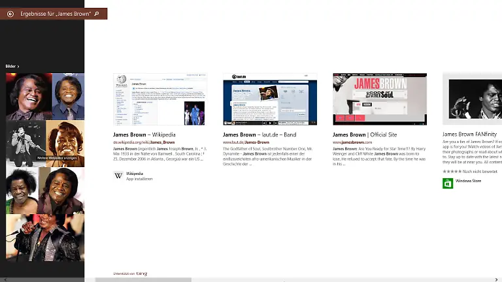Select the bottom image of singer with microphone

[45, 238]
